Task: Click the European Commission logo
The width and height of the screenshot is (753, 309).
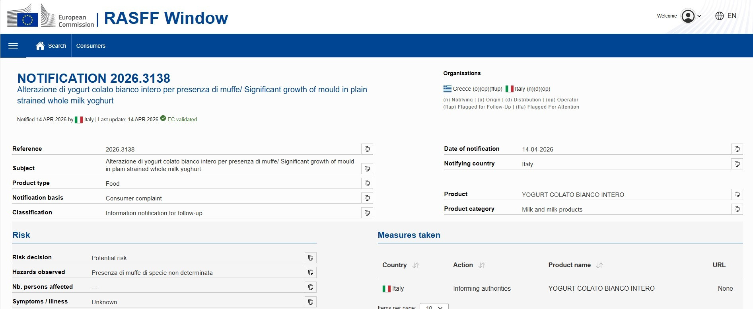Action: pos(51,16)
